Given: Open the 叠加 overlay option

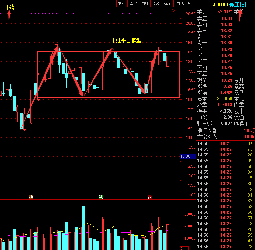Looking at the screenshot, I should coord(133,3).
